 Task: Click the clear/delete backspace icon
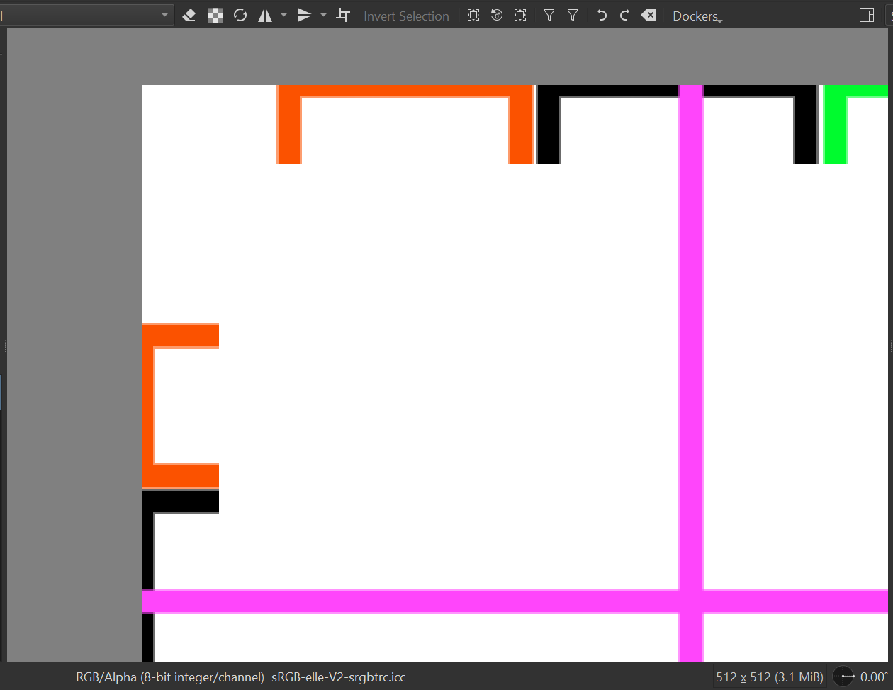[x=648, y=15]
